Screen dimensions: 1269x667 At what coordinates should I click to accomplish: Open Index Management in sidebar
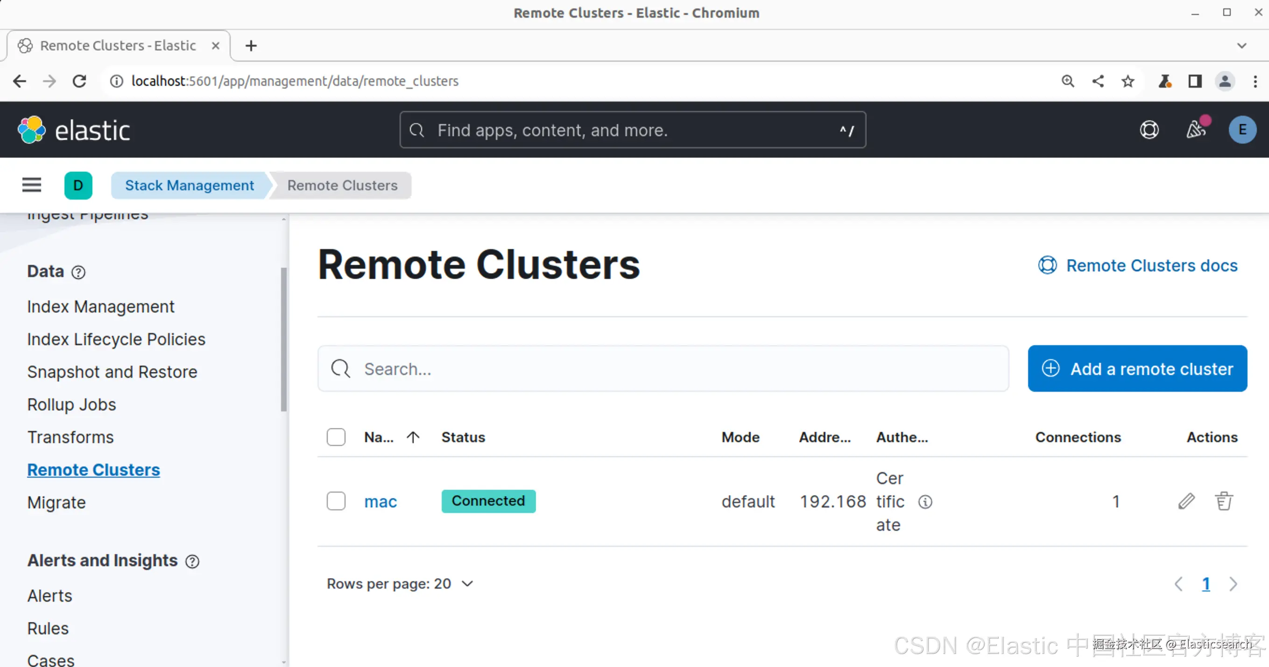point(100,306)
